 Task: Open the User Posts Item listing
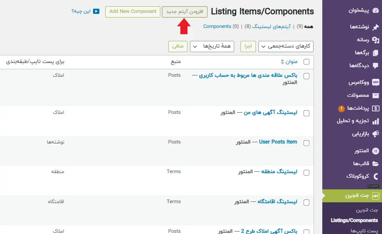tap(278, 142)
